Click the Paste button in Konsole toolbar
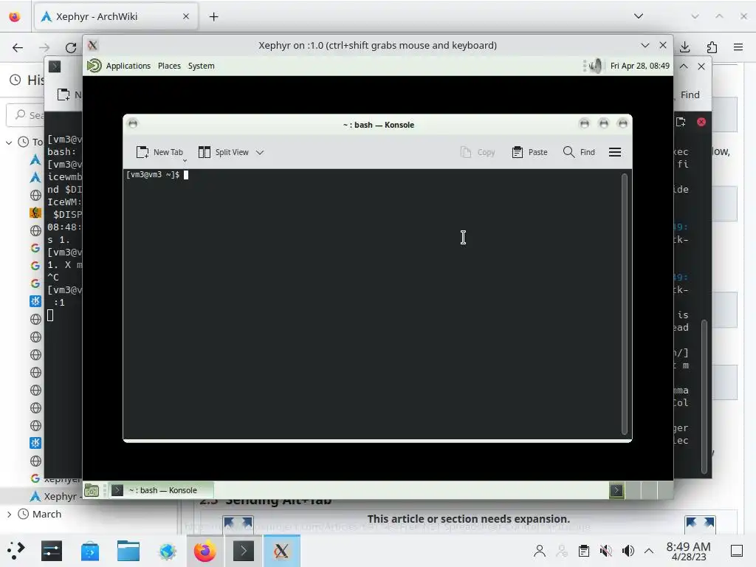 pos(529,152)
